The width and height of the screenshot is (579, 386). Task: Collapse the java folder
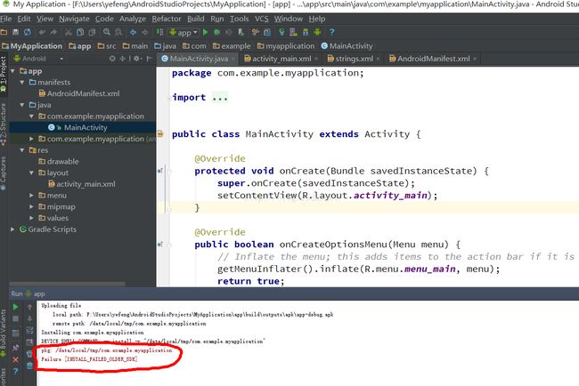click(22, 105)
